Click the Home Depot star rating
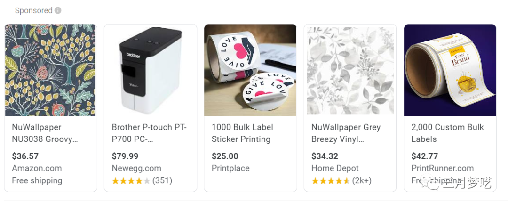 (x=331, y=180)
